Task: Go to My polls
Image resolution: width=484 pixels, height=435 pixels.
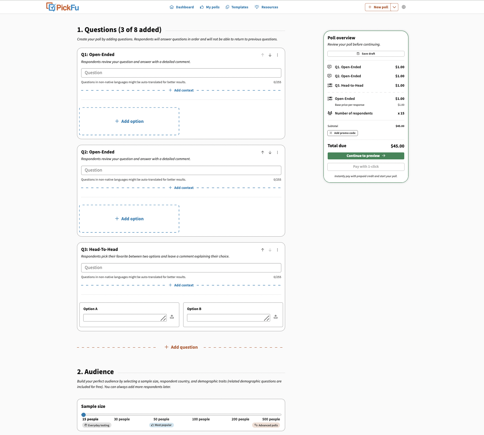Action: [x=210, y=7]
